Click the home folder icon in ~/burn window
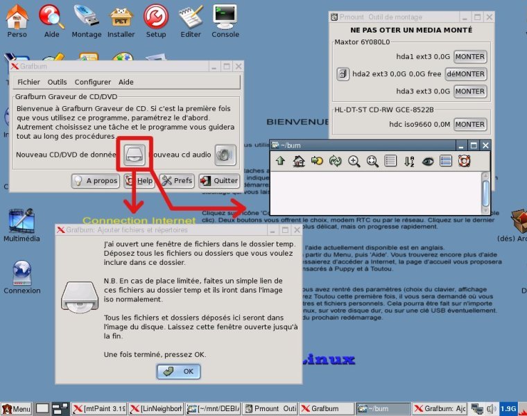Screen dimensions: 527x416 (x=299, y=161)
